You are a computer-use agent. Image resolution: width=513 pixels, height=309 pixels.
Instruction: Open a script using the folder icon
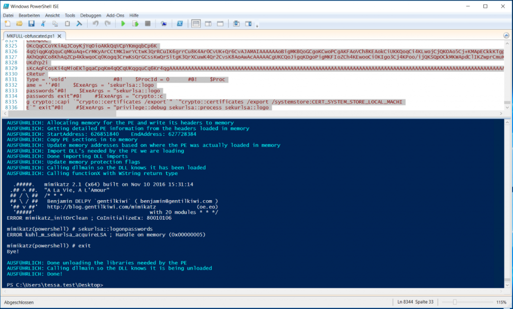[x=20, y=24]
